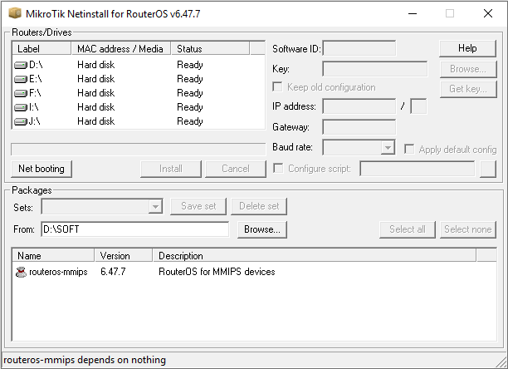508x369 pixels.
Task: Click the MAC address / Media column header
Action: tap(121, 48)
